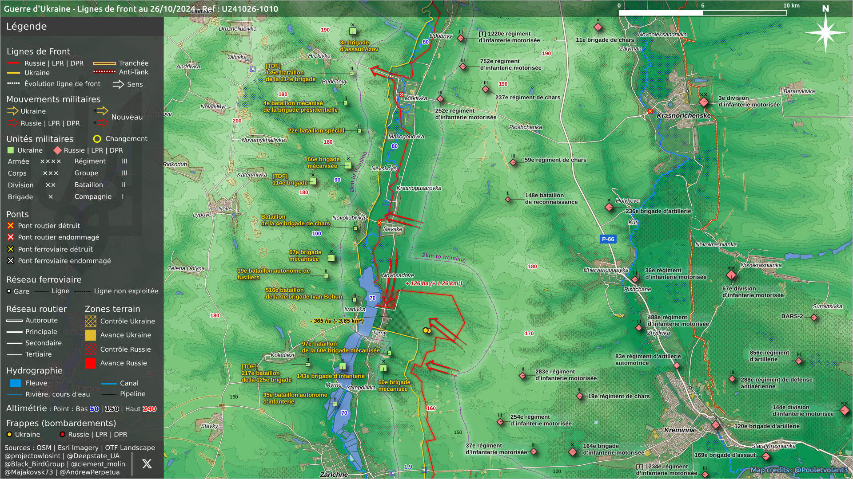
Task: Click the X (Twitter) logo icon
Action: click(147, 464)
